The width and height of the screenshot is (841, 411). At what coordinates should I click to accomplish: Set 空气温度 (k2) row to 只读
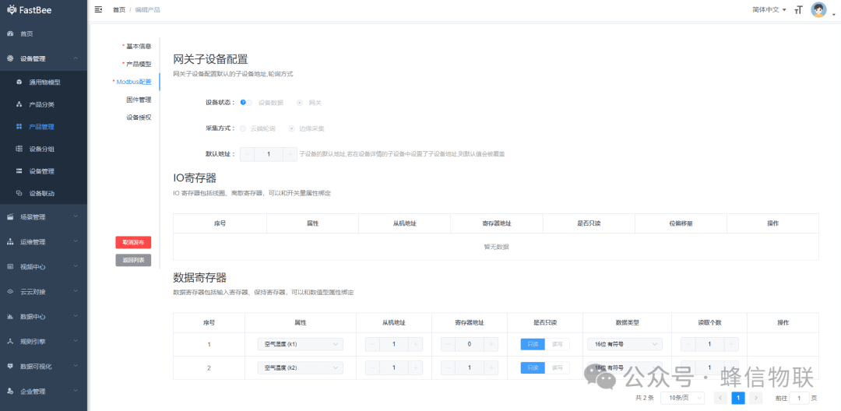(533, 367)
